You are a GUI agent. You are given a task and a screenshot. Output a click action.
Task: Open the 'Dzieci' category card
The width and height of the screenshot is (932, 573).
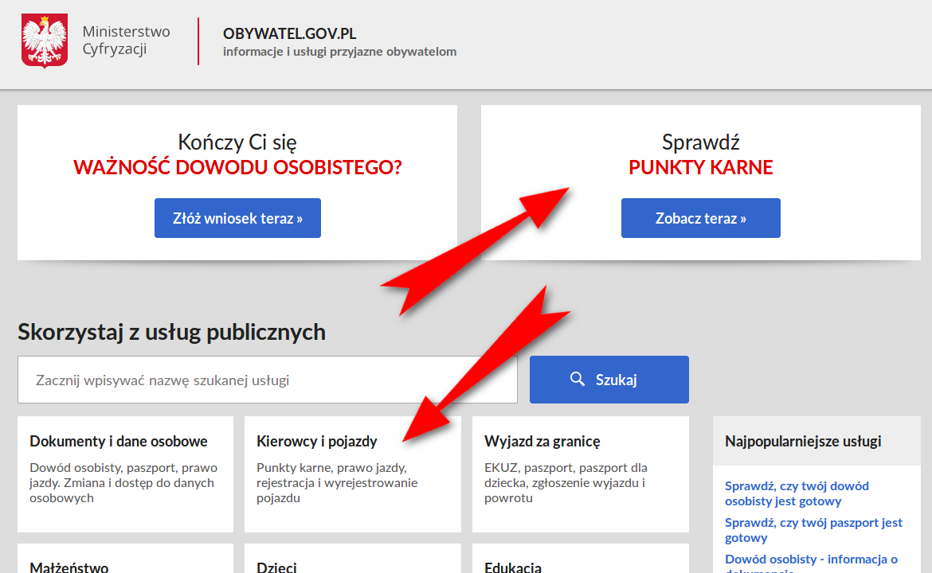tap(352, 559)
